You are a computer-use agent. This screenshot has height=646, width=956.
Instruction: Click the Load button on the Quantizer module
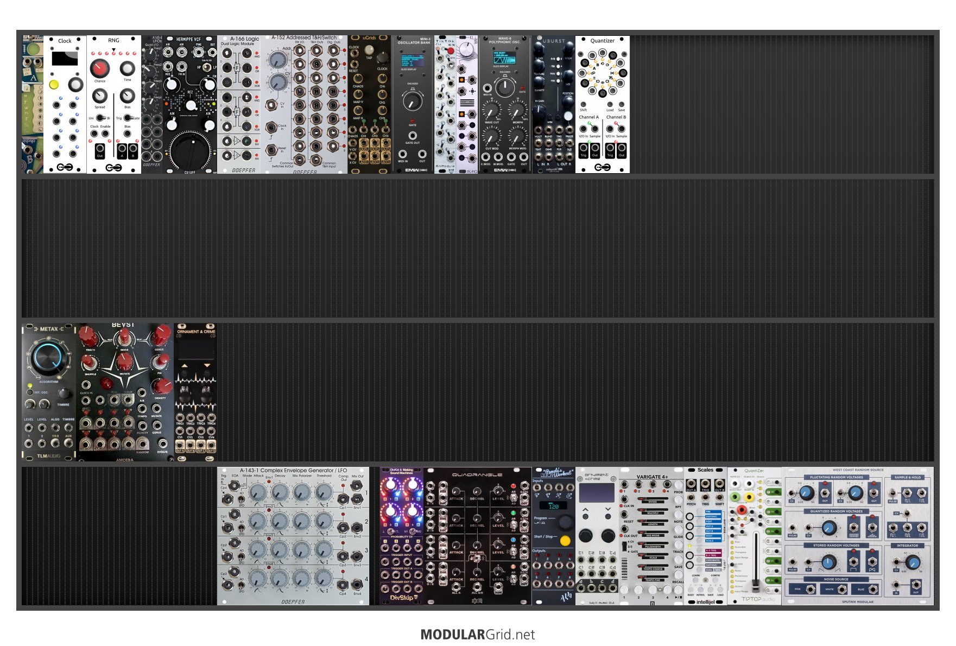tap(610, 104)
